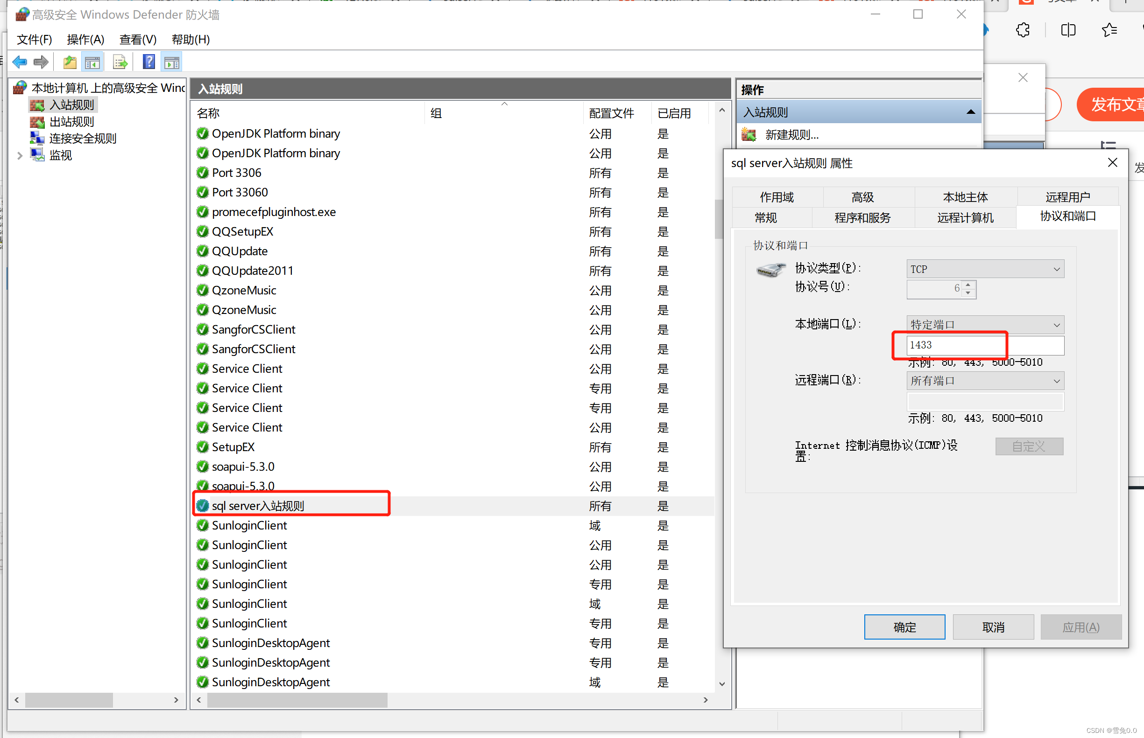Click the 连接安全规则 icon in sidebar
This screenshot has height=738, width=1144.
tap(37, 137)
